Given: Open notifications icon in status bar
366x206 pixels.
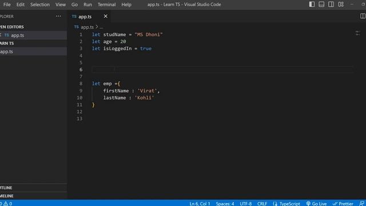Looking at the screenshot, I should point(362,204).
